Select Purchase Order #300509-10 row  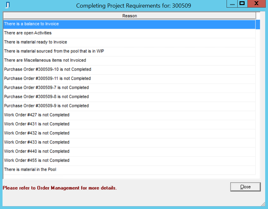click(129, 69)
